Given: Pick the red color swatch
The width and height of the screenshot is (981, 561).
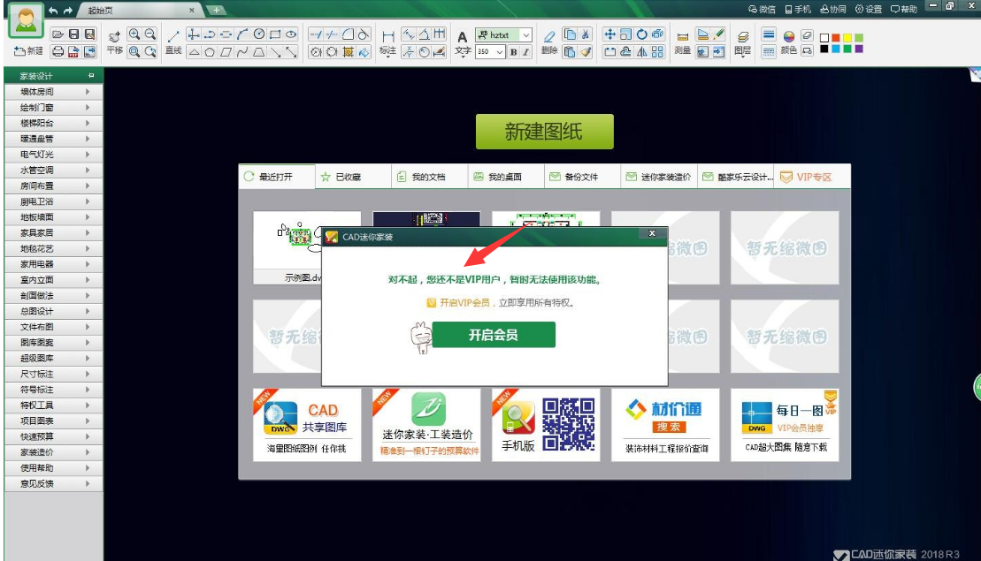Looking at the screenshot, I should [835, 38].
